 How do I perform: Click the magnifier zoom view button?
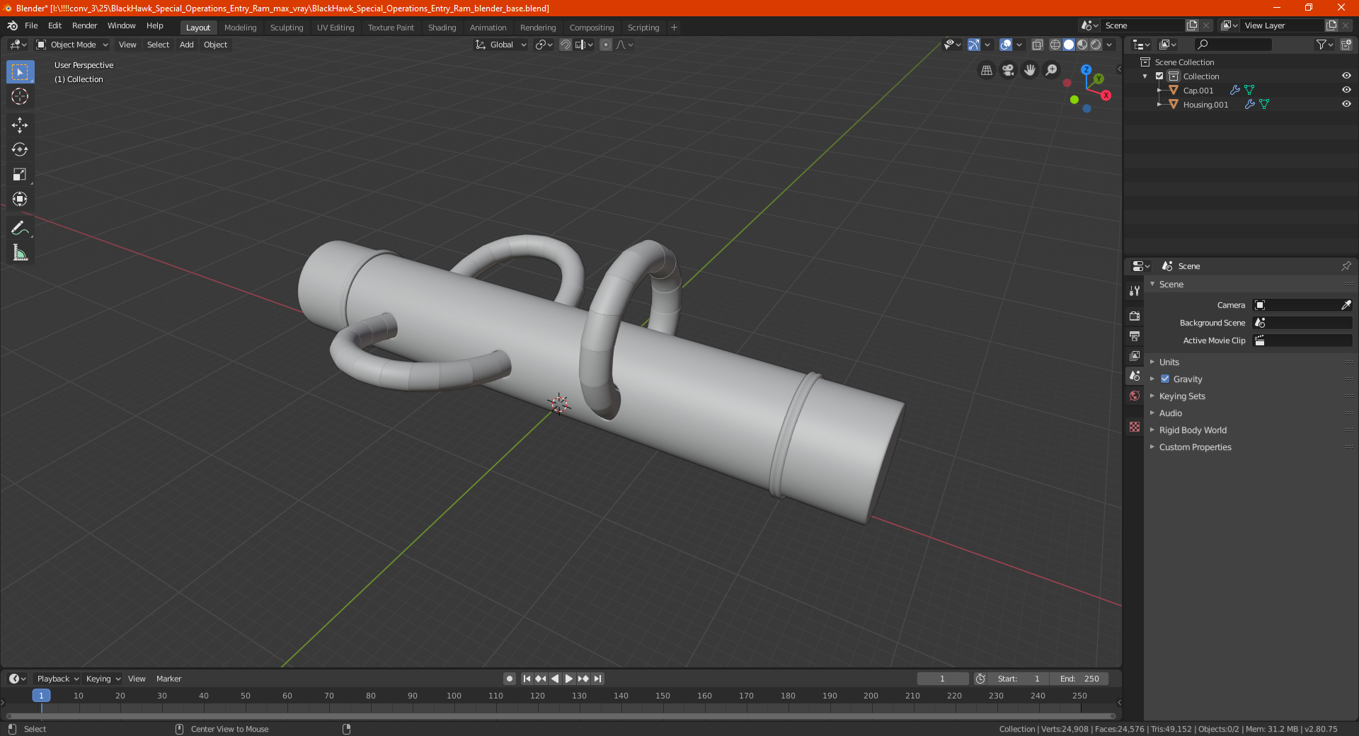pyautogui.click(x=1052, y=70)
